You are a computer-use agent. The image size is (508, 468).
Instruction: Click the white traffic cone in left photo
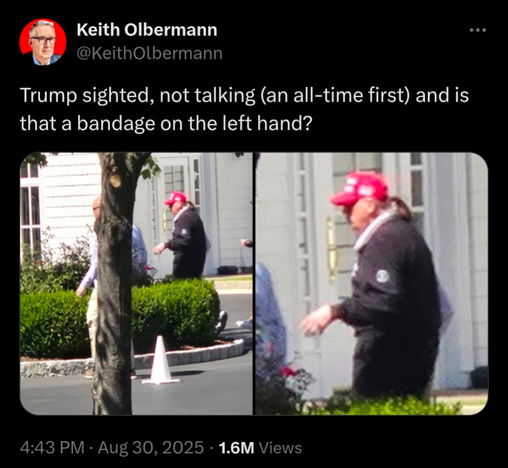tap(161, 360)
